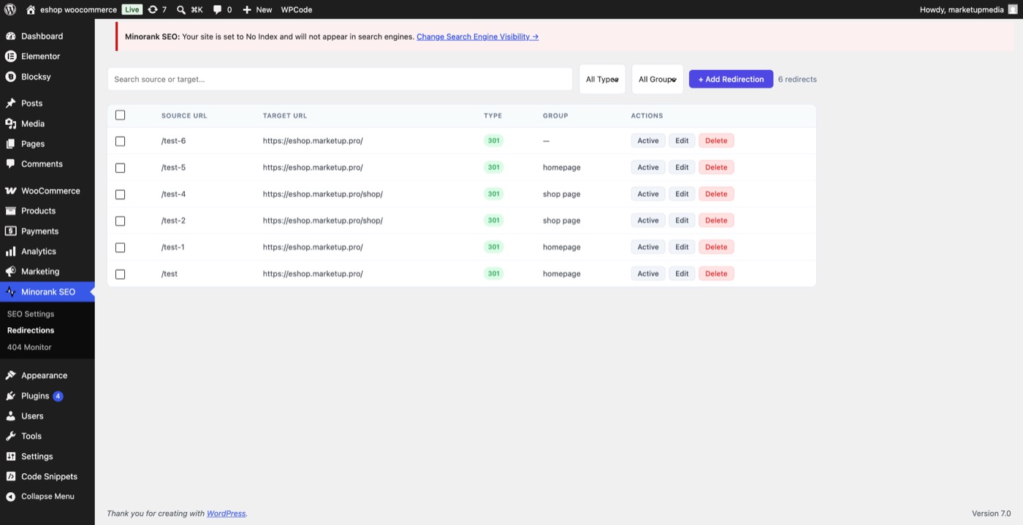This screenshot has height=525, width=1023.
Task: Click the Code Snippets icon
Action: [10, 476]
